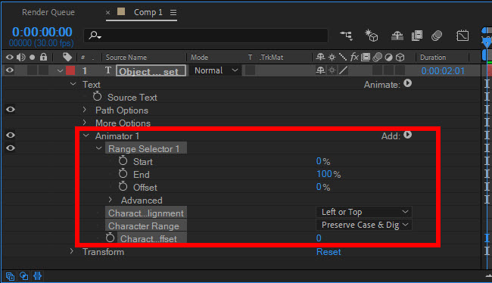
Task: Open the Comp 1 panel menu
Action: (x=173, y=13)
